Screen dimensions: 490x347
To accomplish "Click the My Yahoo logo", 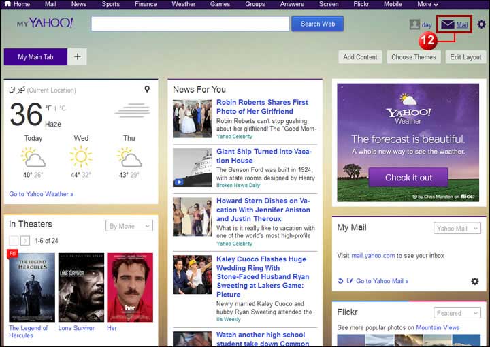I will [45, 23].
